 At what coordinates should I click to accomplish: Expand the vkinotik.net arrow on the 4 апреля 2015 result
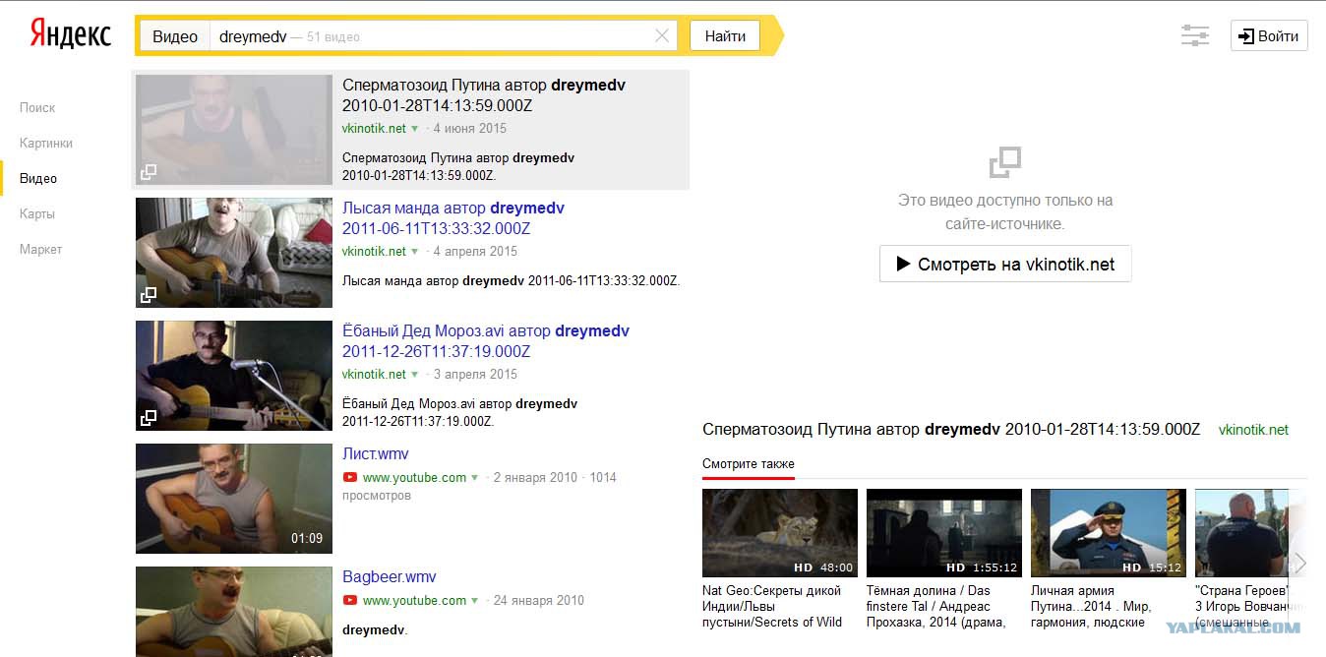click(x=415, y=252)
